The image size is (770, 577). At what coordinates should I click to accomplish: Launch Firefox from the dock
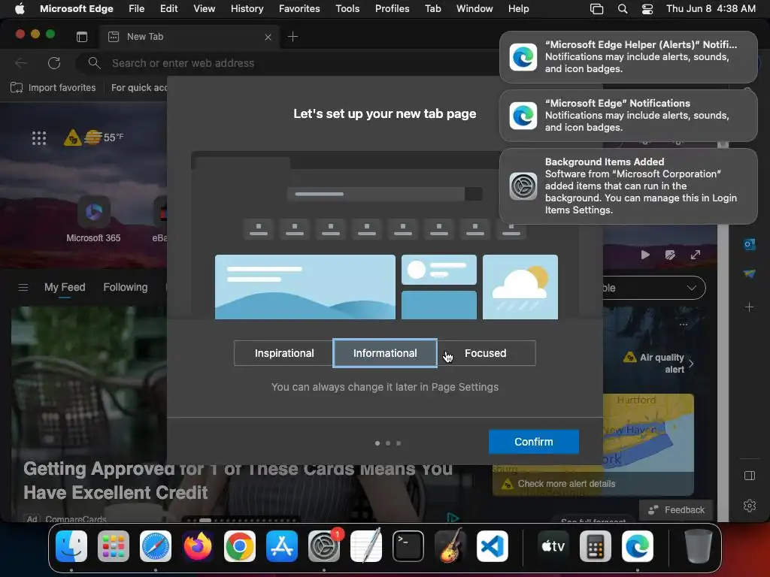pos(198,546)
